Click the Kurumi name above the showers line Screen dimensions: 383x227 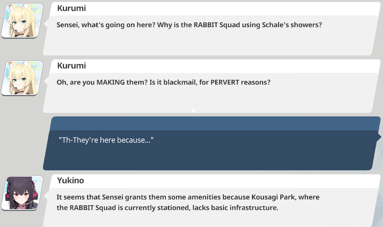[72, 8]
